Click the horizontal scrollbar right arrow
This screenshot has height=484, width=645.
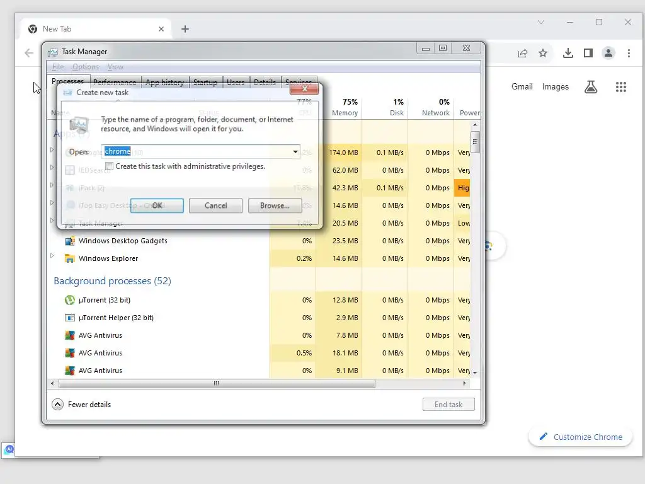tap(464, 384)
